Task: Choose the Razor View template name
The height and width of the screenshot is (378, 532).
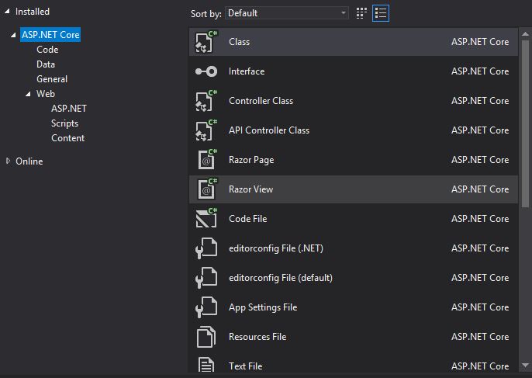Action: point(250,189)
